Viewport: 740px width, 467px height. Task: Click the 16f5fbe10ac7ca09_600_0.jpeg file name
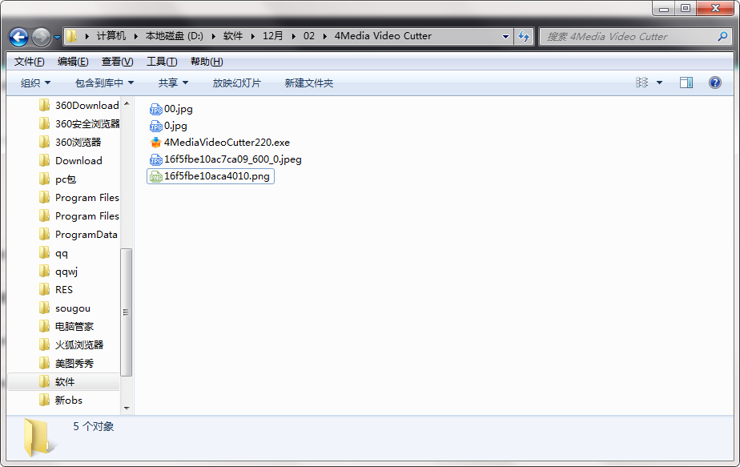coord(233,159)
